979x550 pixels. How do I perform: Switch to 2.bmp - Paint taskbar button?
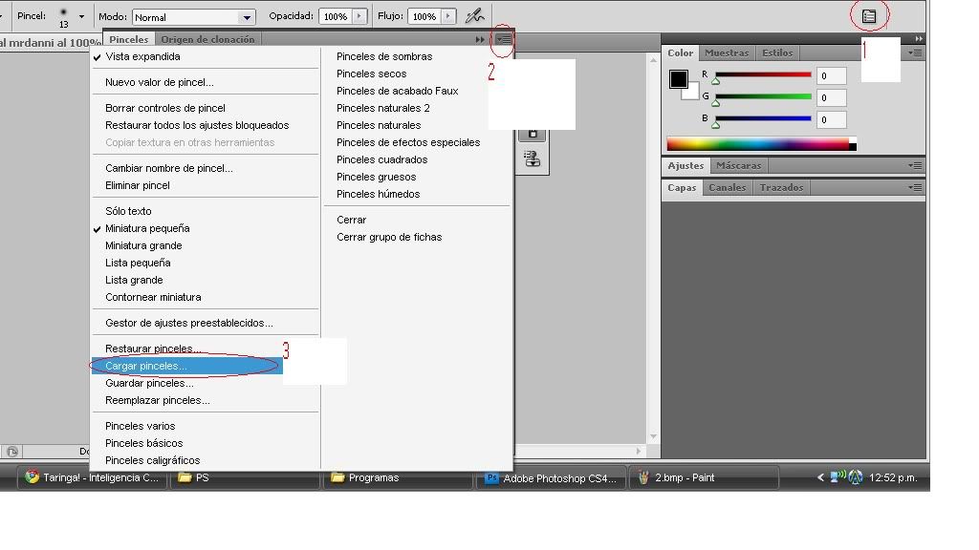[x=705, y=478]
